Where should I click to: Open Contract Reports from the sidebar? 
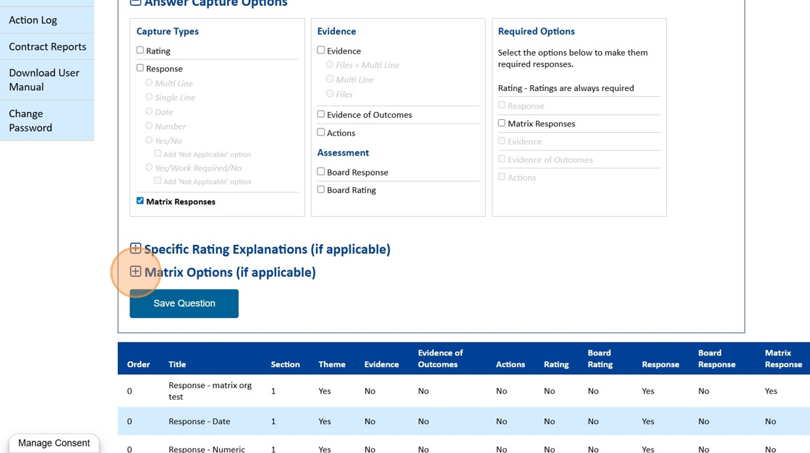tap(47, 46)
